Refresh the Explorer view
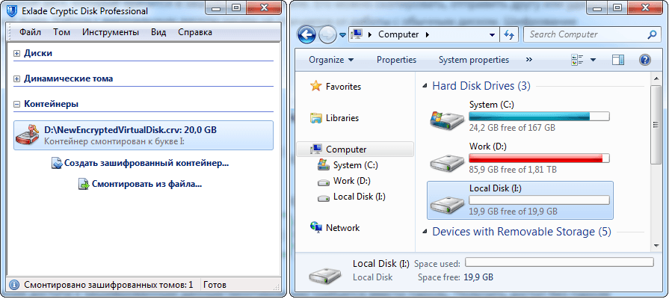 coord(509,35)
